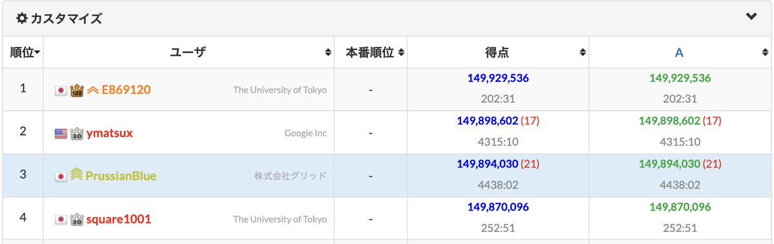The width and height of the screenshot is (774, 244).
Task: Open E869120 user profile
Action: 126,89
